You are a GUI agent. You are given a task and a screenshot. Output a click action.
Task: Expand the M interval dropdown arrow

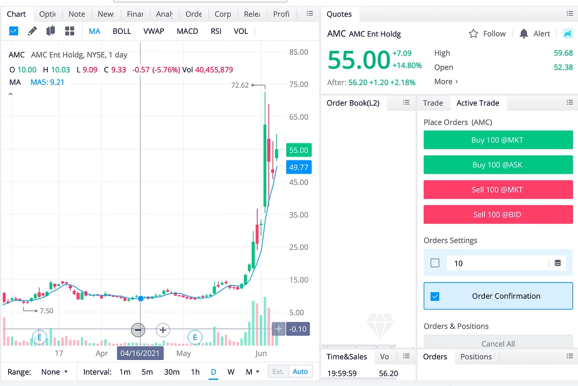pyautogui.click(x=258, y=372)
